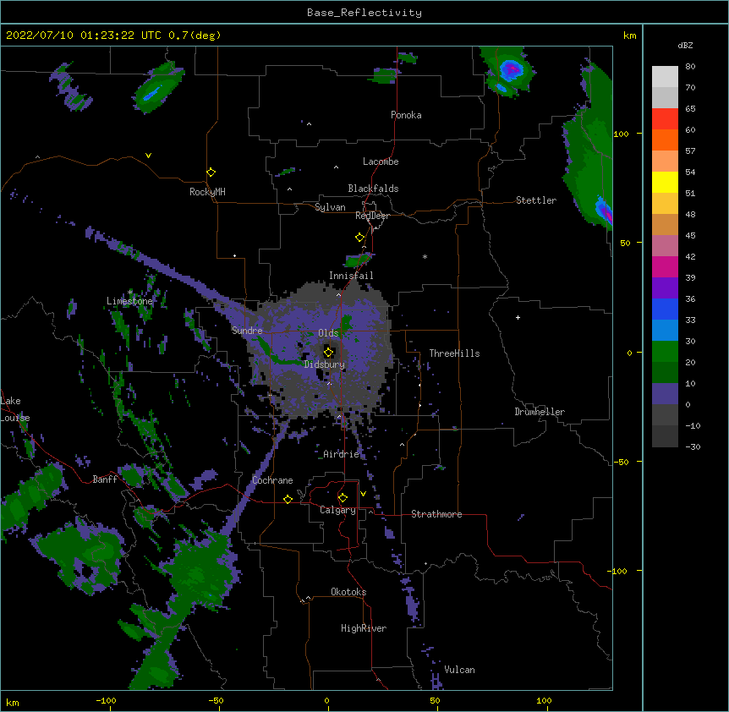The width and height of the screenshot is (729, 712).
Task: Select the magenta 42 dBZ legend swatch
Action: (x=665, y=266)
